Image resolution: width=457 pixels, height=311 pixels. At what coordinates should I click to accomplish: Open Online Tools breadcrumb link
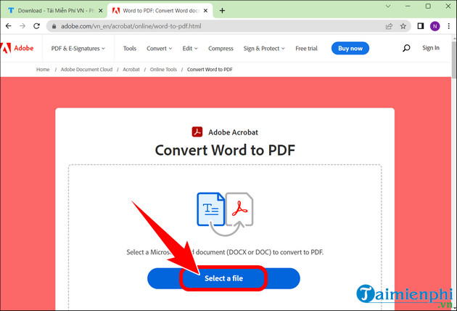pyautogui.click(x=163, y=70)
